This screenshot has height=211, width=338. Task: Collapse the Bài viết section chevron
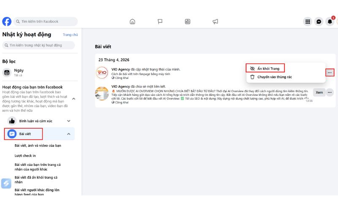68,134
